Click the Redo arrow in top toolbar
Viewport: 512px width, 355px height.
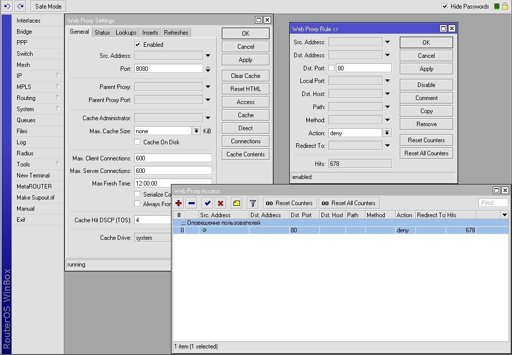pyautogui.click(x=20, y=6)
